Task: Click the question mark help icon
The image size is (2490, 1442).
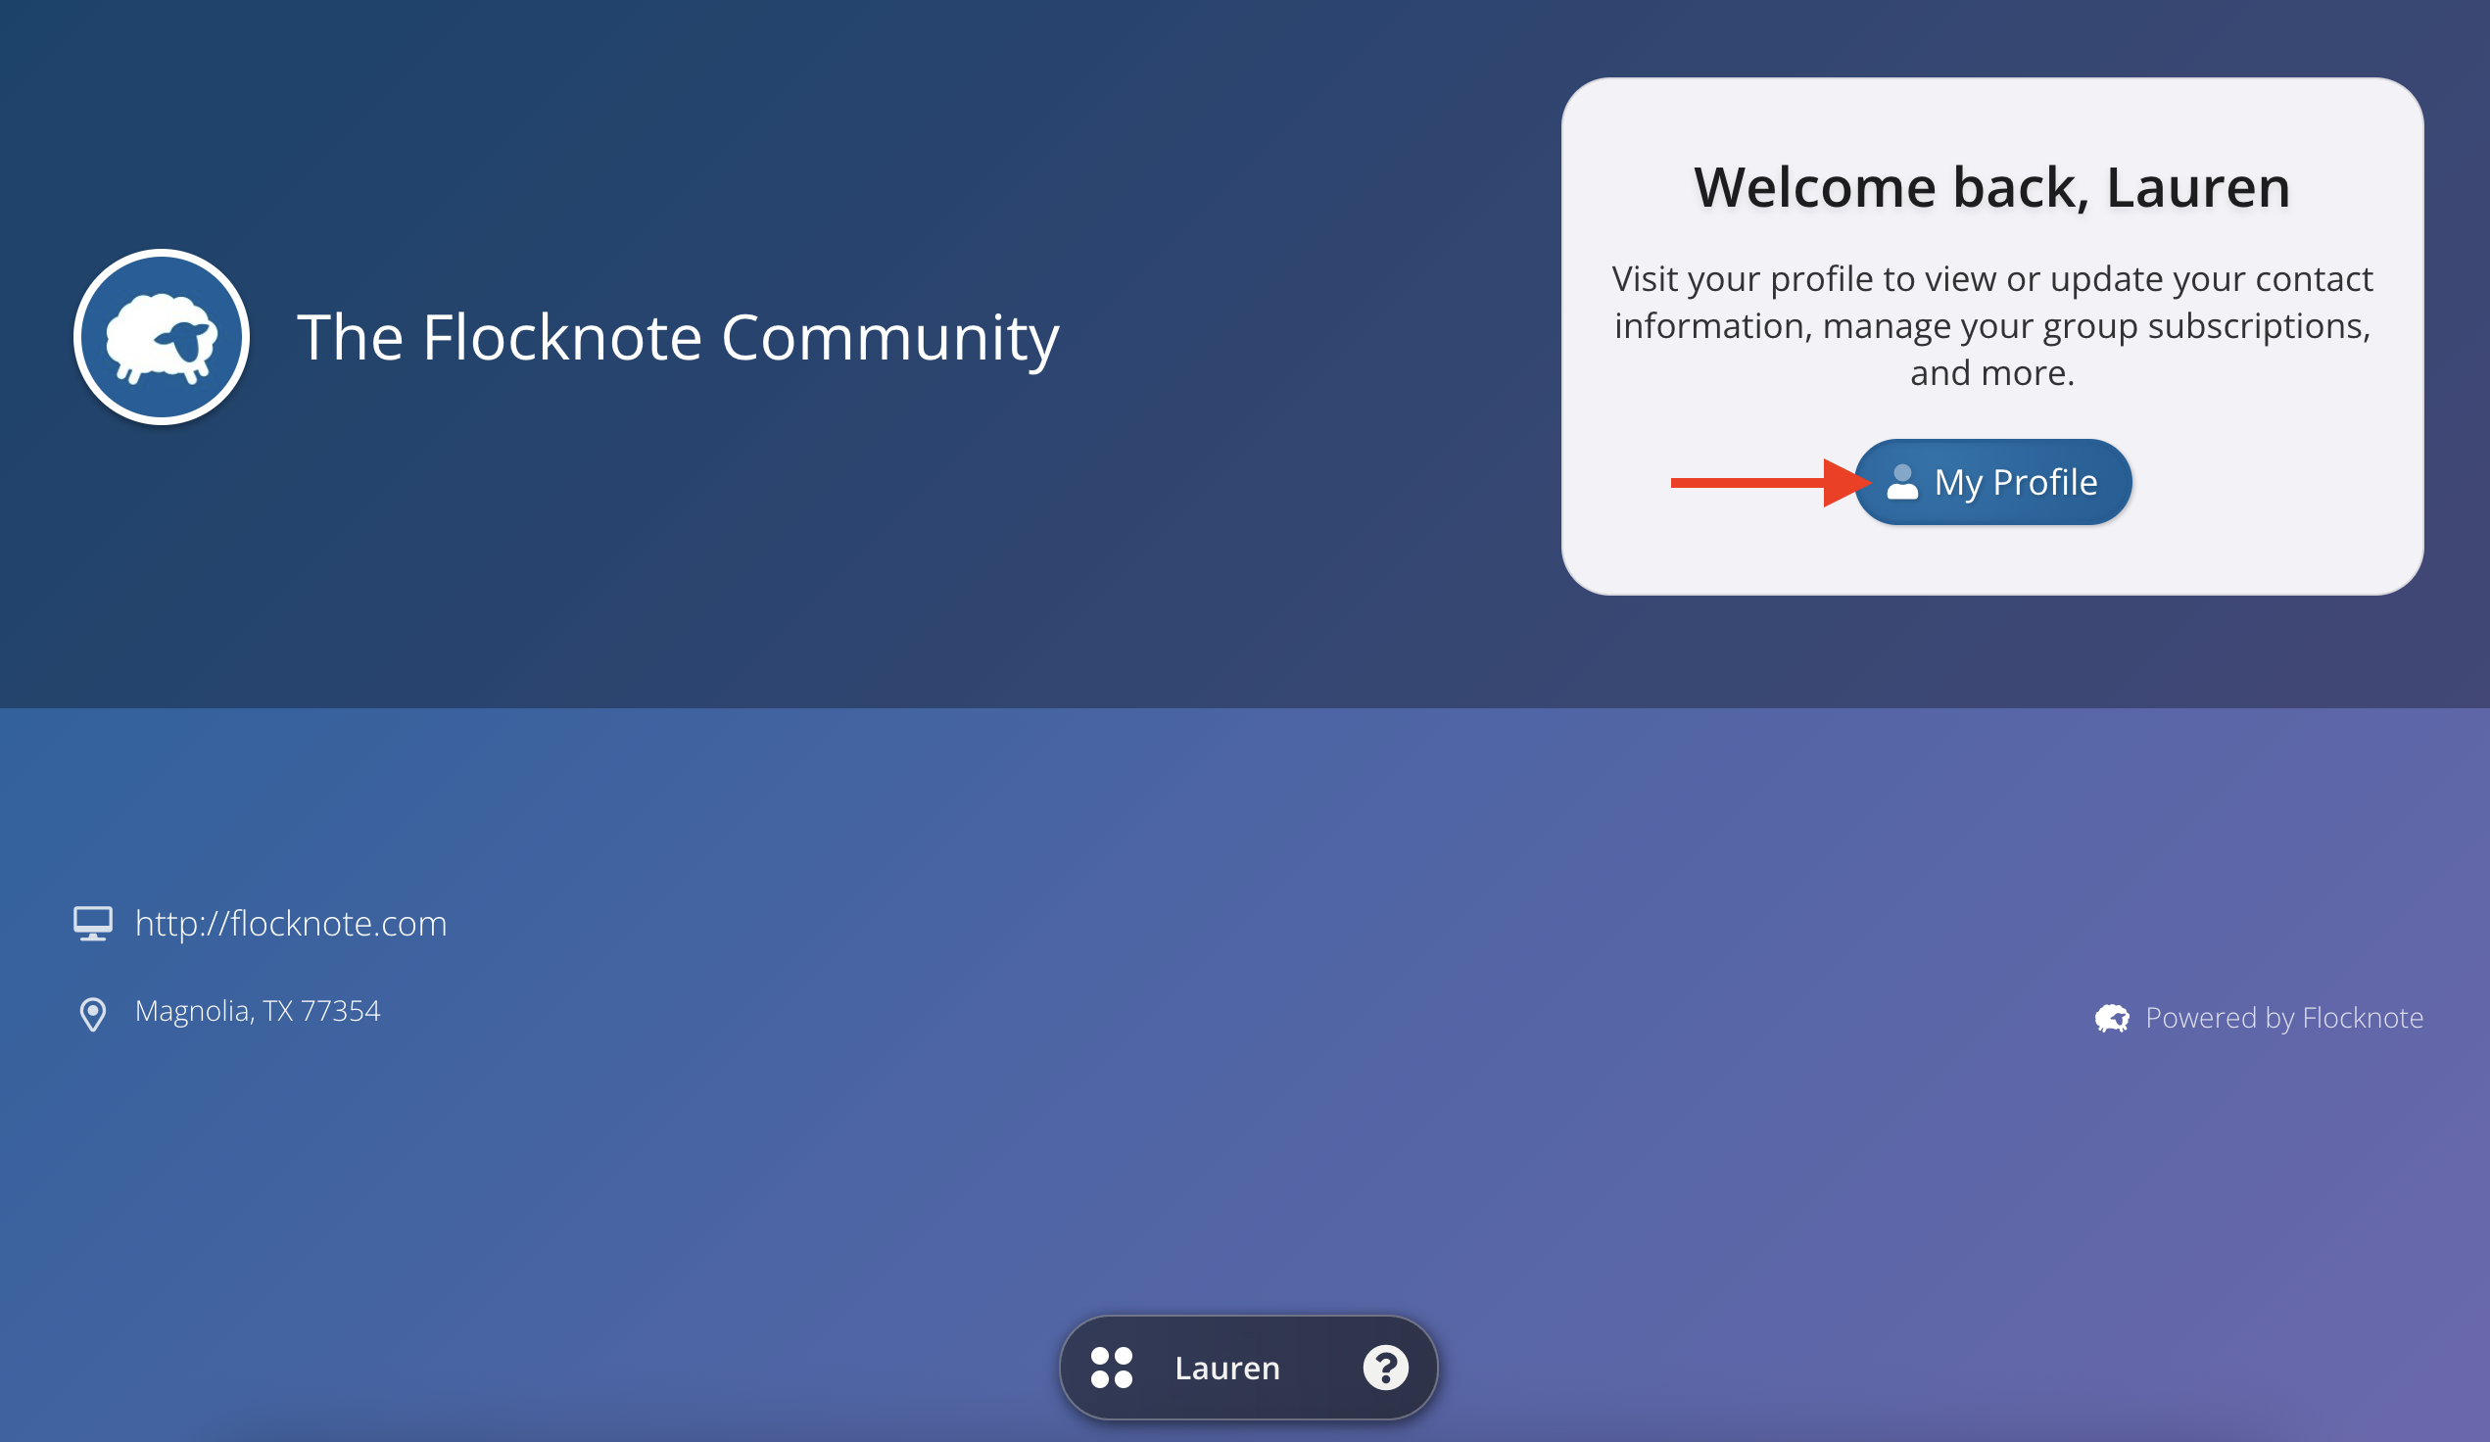Action: click(1385, 1368)
